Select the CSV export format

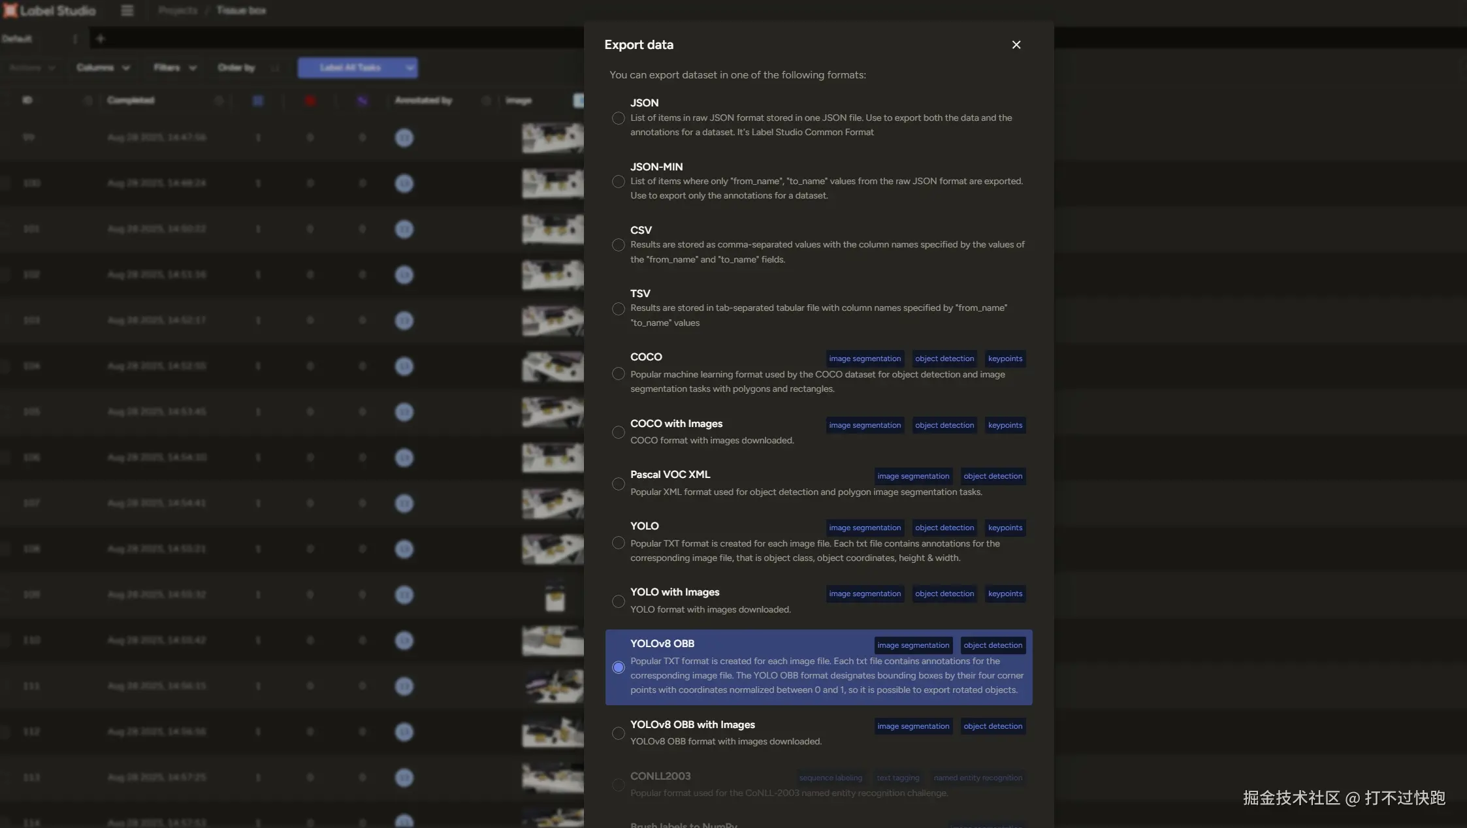click(x=618, y=245)
